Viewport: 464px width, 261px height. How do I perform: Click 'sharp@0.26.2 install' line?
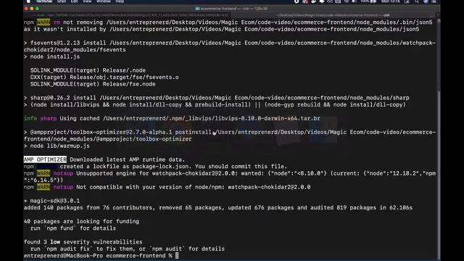point(217,98)
